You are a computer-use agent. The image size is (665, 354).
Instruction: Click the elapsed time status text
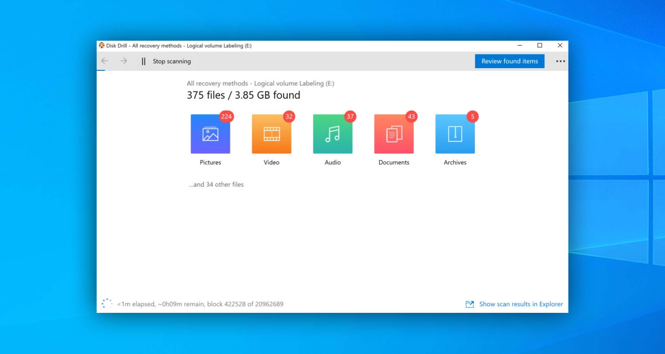pyautogui.click(x=200, y=304)
